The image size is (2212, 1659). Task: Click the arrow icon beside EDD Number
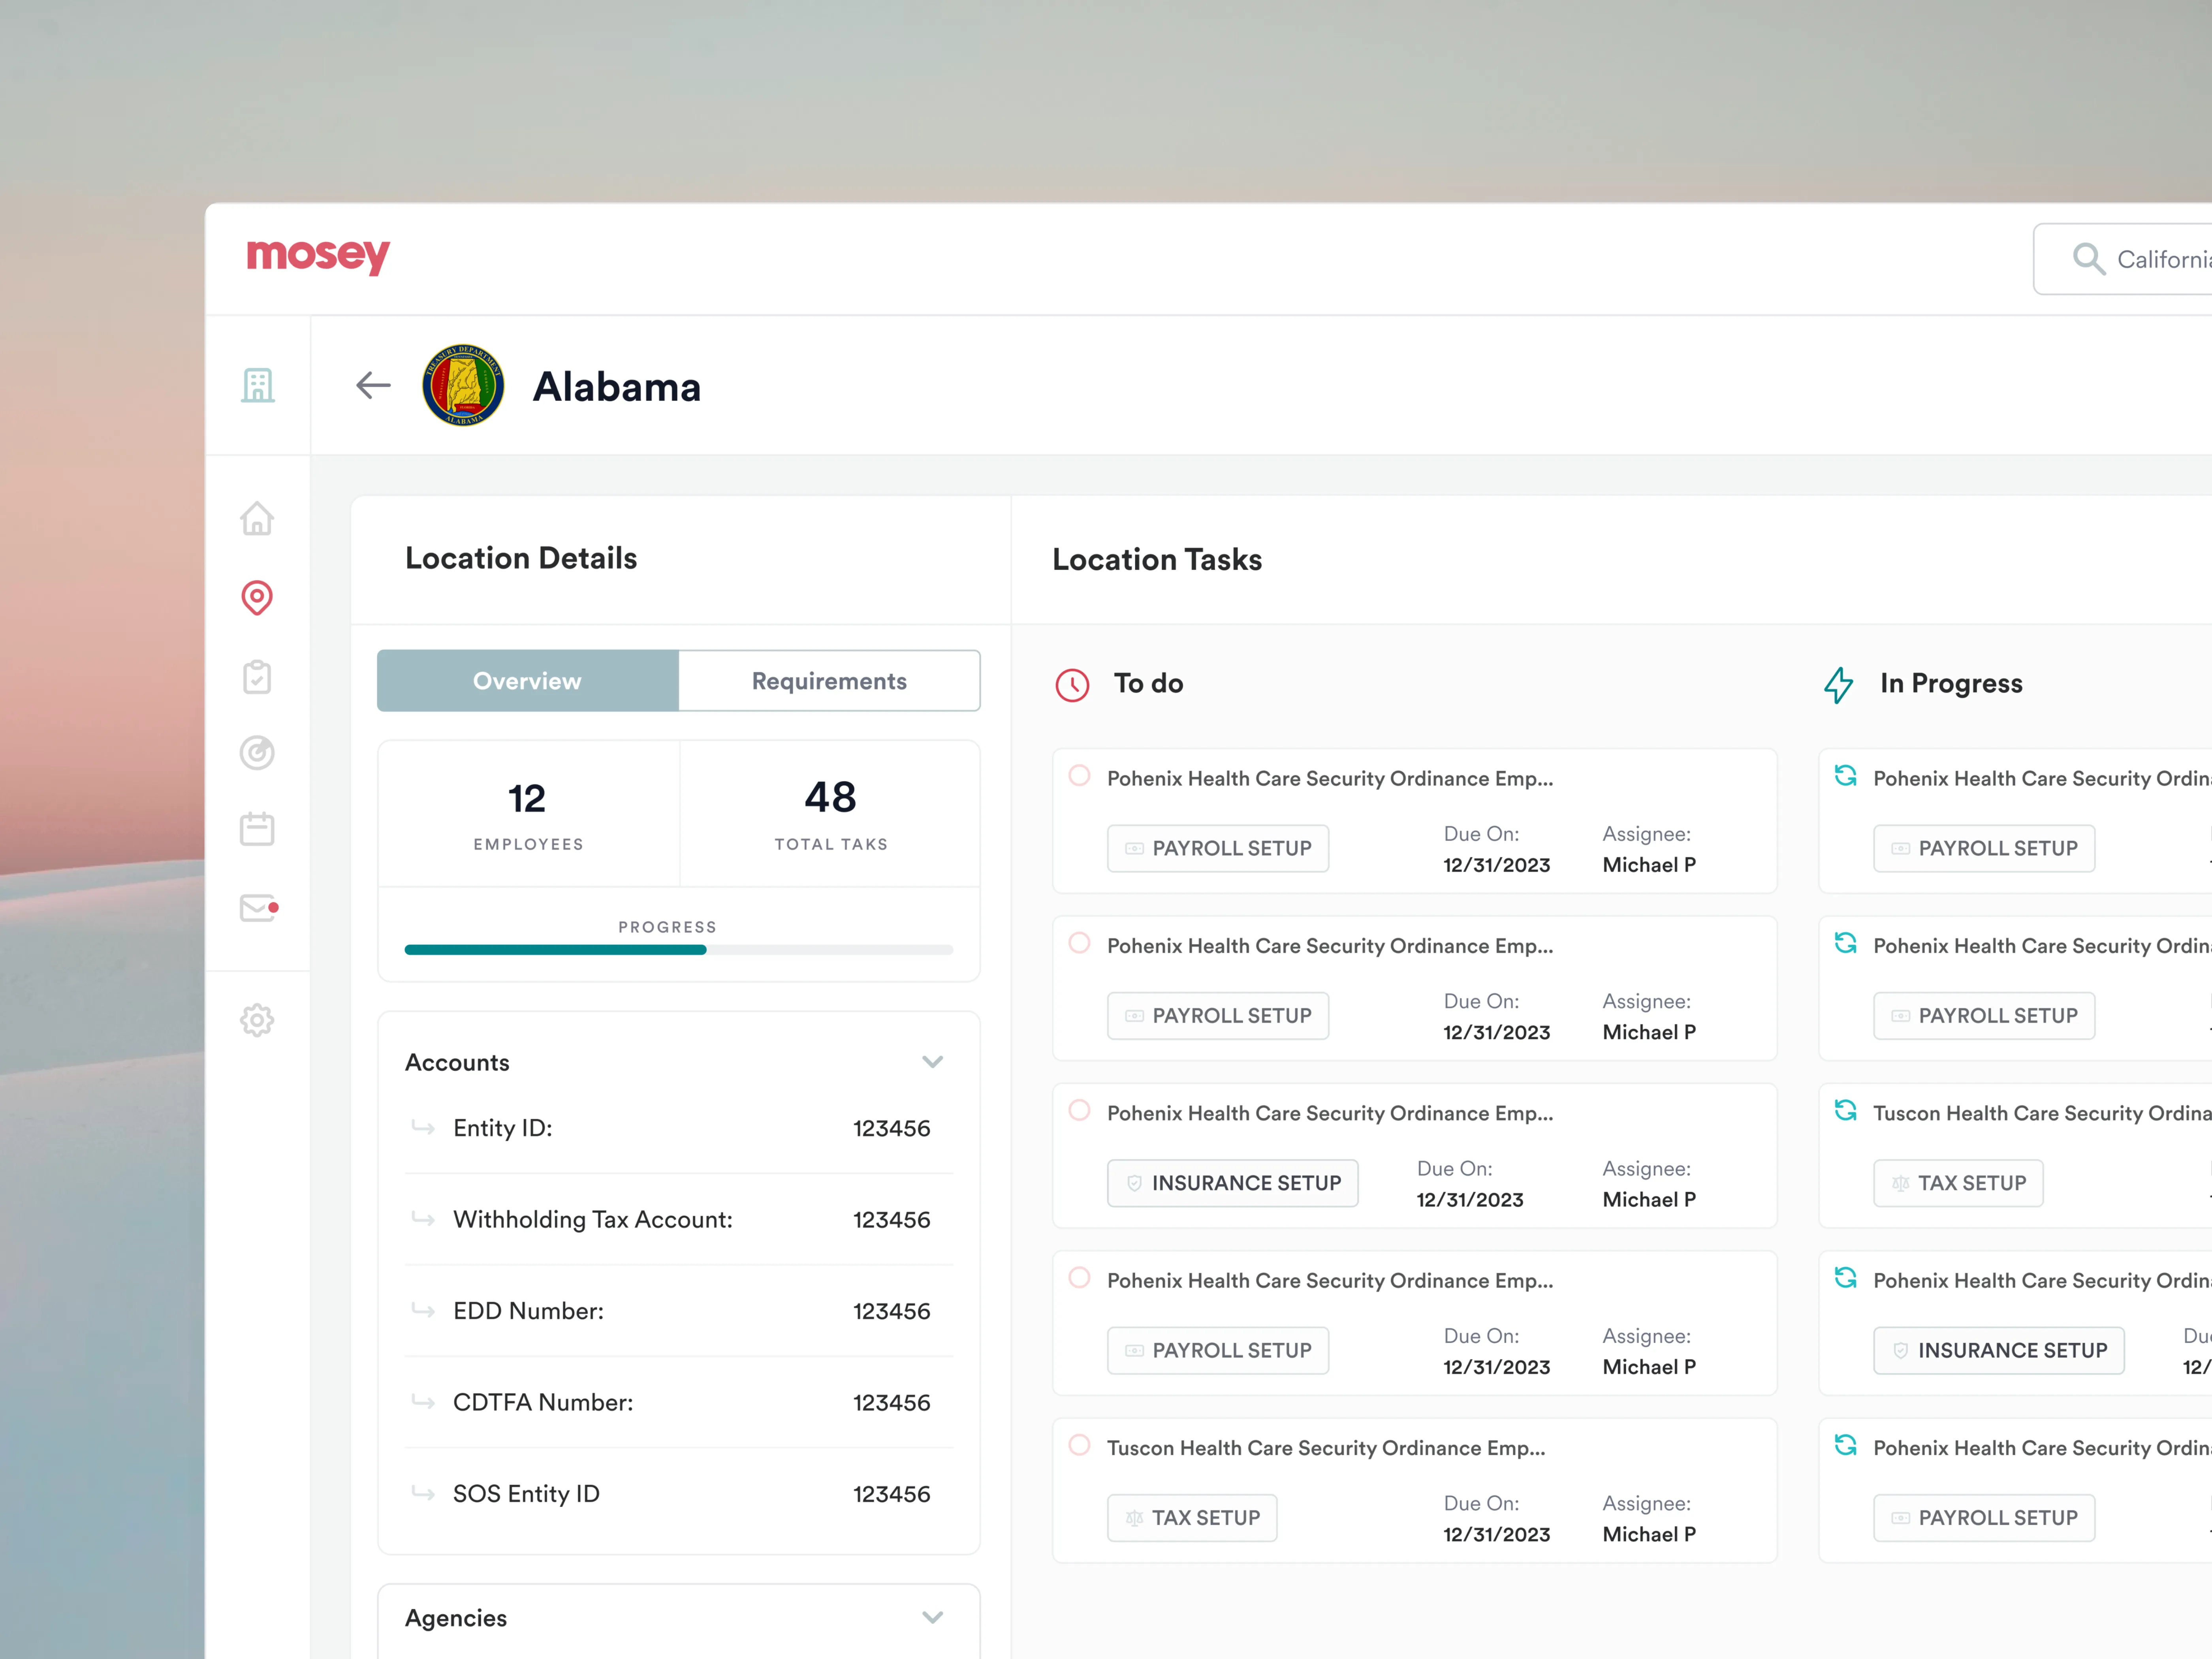[423, 1310]
